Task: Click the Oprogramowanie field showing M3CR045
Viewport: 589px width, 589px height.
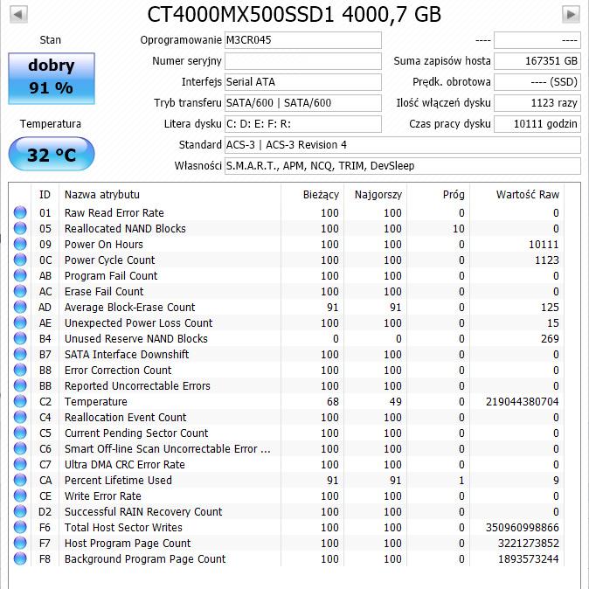Action: pos(303,40)
